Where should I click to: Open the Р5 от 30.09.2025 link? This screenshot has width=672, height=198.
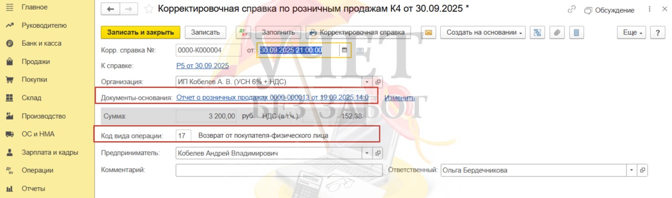pos(203,66)
